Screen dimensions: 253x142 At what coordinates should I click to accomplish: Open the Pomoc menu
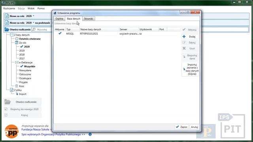click(x=41, y=8)
